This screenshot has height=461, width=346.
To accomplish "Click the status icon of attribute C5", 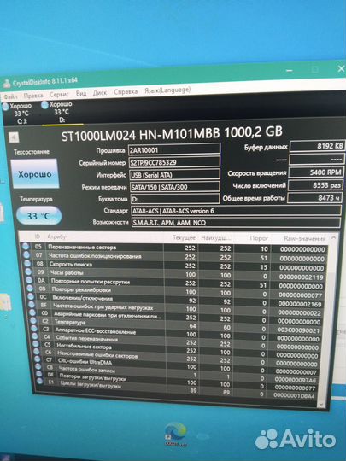I will tap(36, 343).
